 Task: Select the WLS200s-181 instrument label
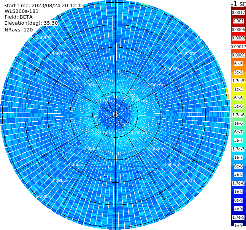tap(22, 11)
